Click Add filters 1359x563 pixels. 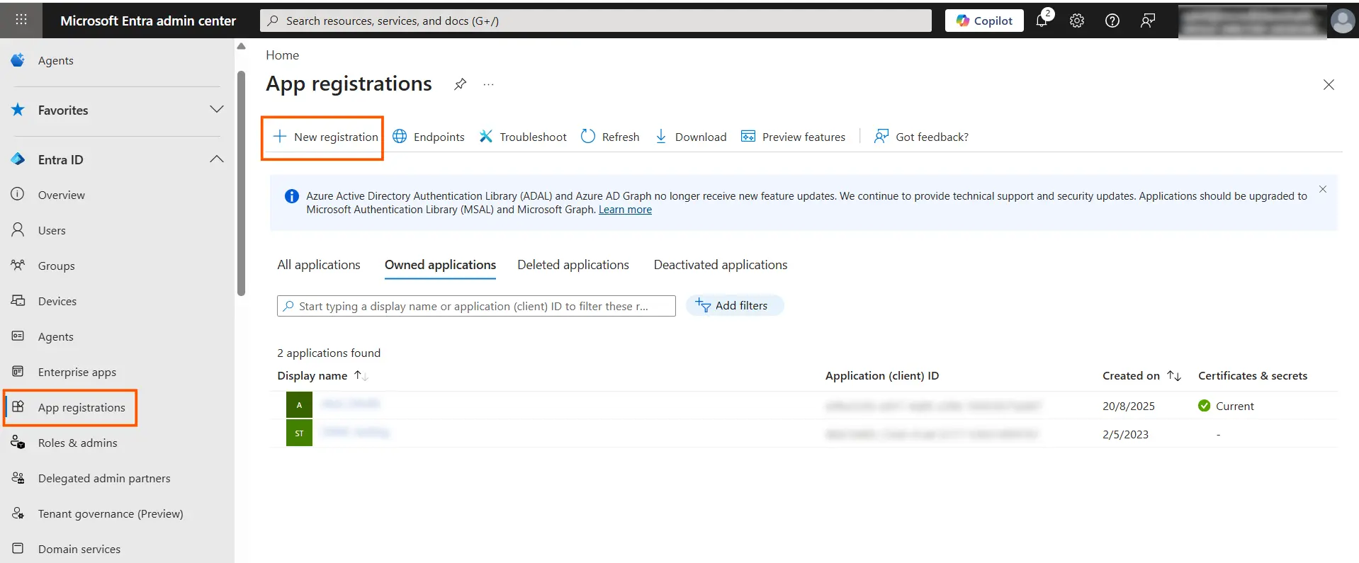[x=735, y=305]
